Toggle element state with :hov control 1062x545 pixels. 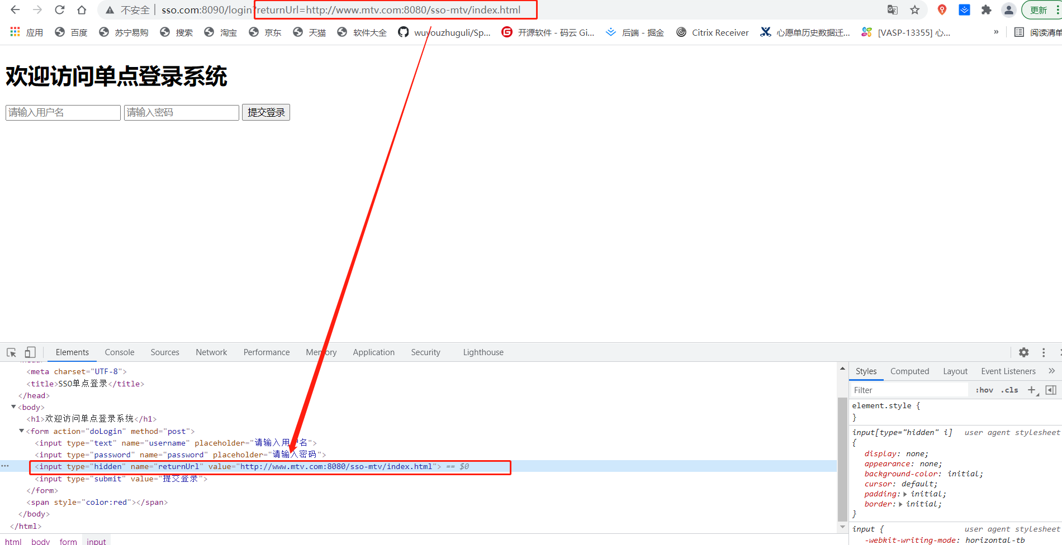tap(984, 390)
